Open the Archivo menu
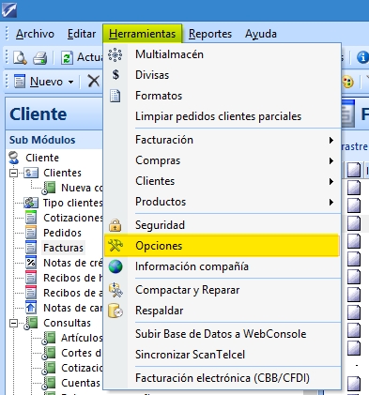Image resolution: width=369 pixels, height=395 pixels. pyautogui.click(x=35, y=34)
